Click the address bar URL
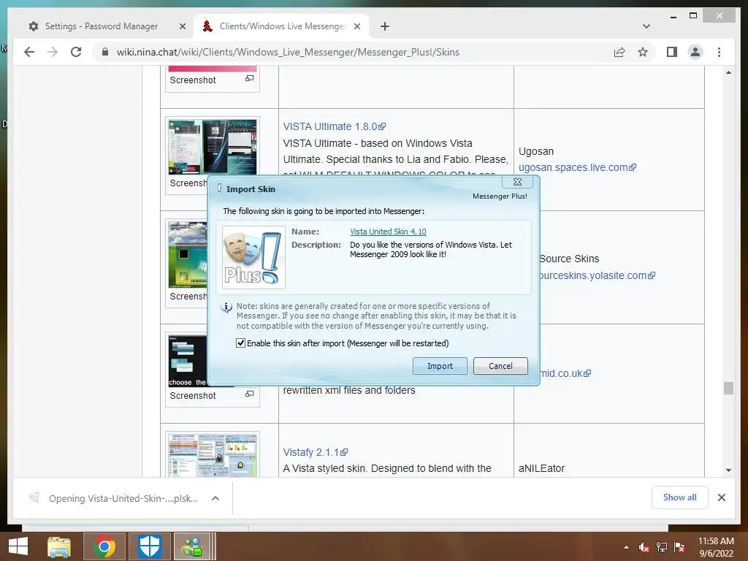The width and height of the screenshot is (748, 561). point(288,52)
